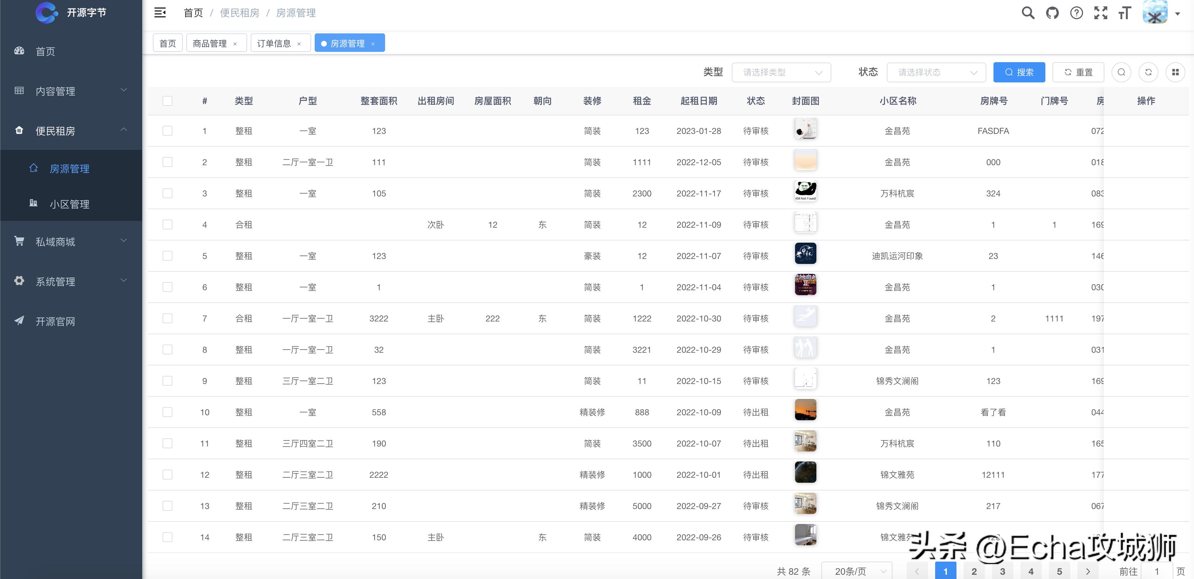Refresh the table with the reload icon
1194x579 pixels.
tap(1148, 72)
